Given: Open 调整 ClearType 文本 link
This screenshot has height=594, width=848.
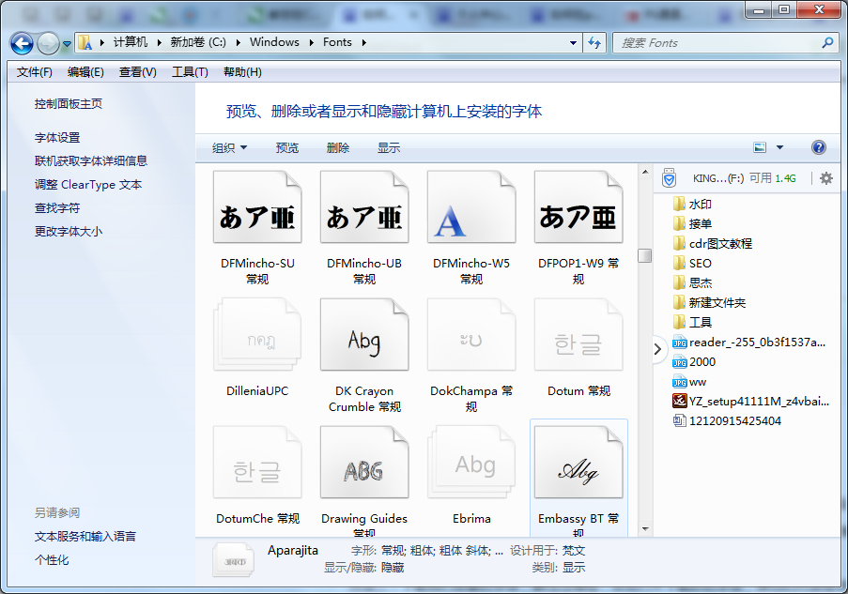Looking at the screenshot, I should click(x=87, y=184).
